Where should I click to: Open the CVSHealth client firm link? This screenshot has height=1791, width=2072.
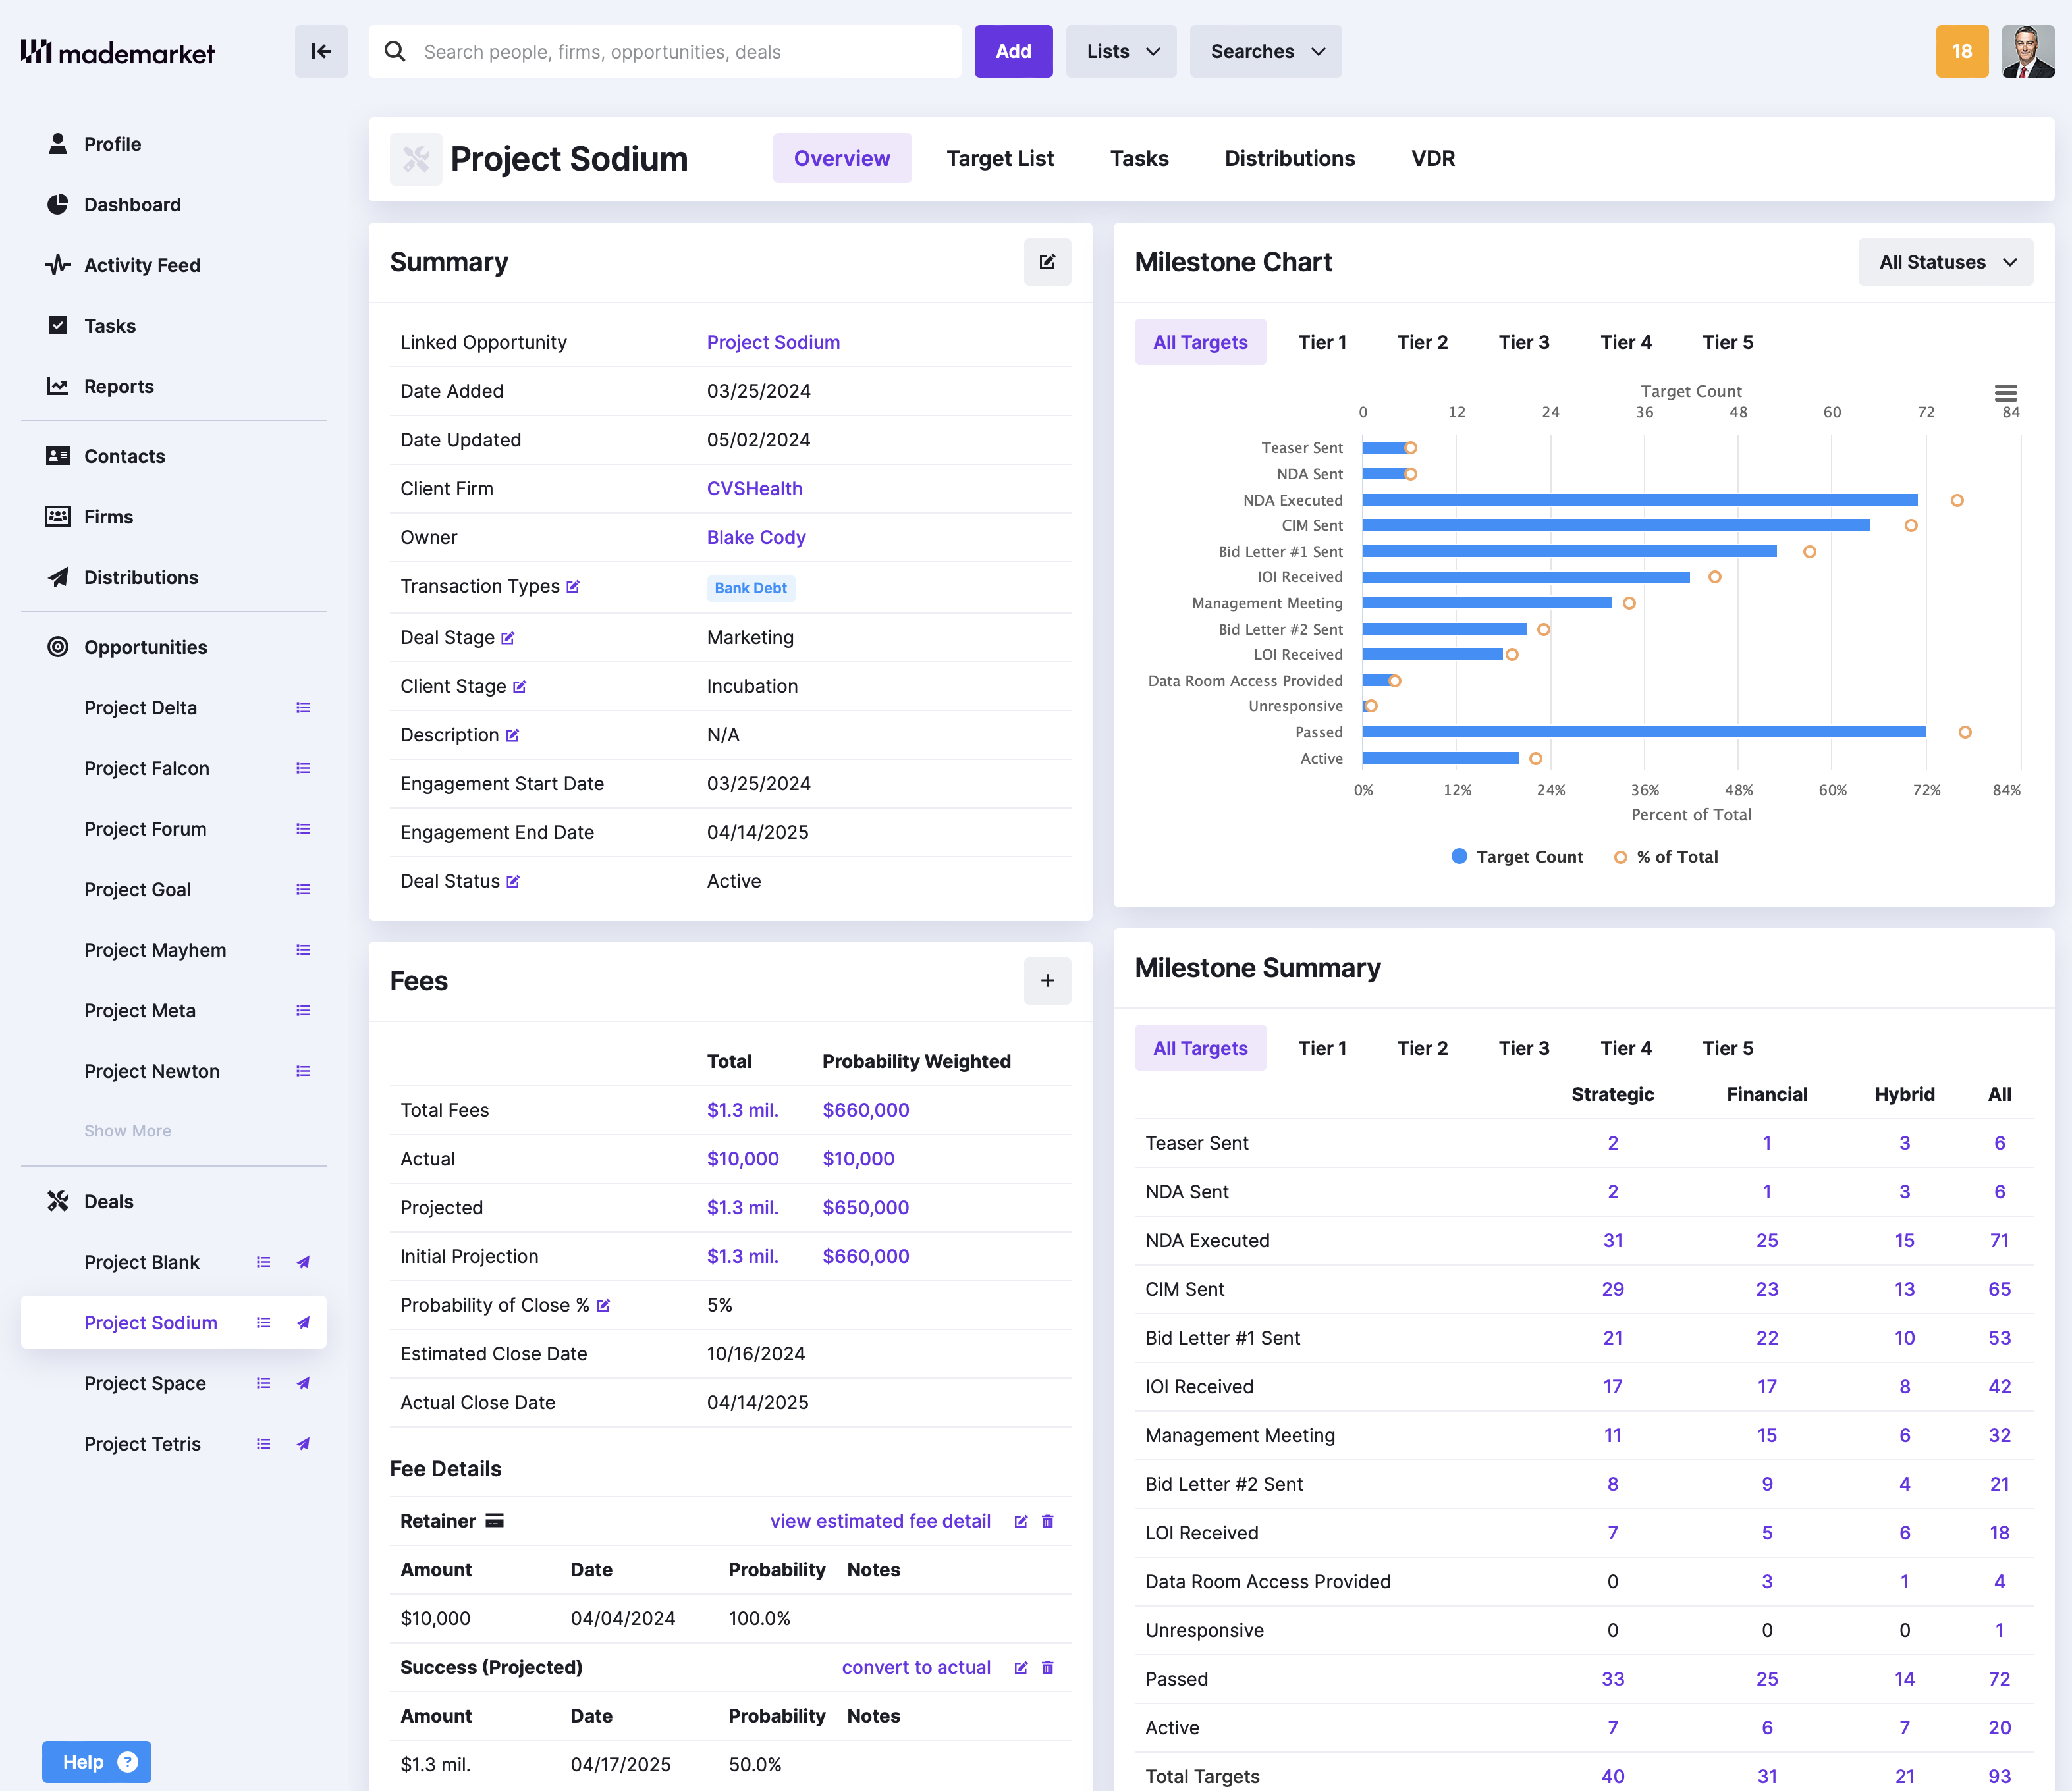coord(754,488)
